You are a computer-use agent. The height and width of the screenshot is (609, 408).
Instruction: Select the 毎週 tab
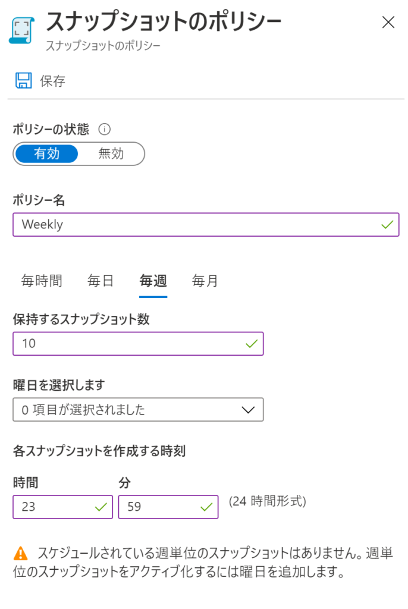(153, 281)
